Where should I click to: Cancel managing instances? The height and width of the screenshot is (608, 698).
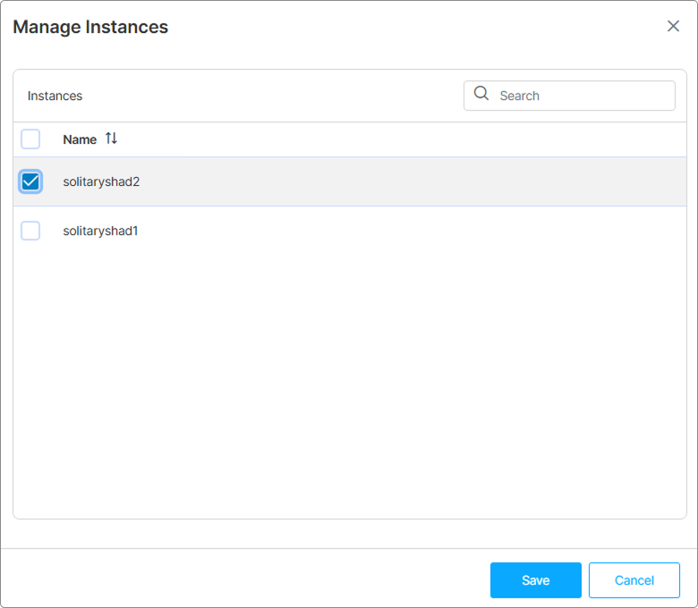pos(634,580)
